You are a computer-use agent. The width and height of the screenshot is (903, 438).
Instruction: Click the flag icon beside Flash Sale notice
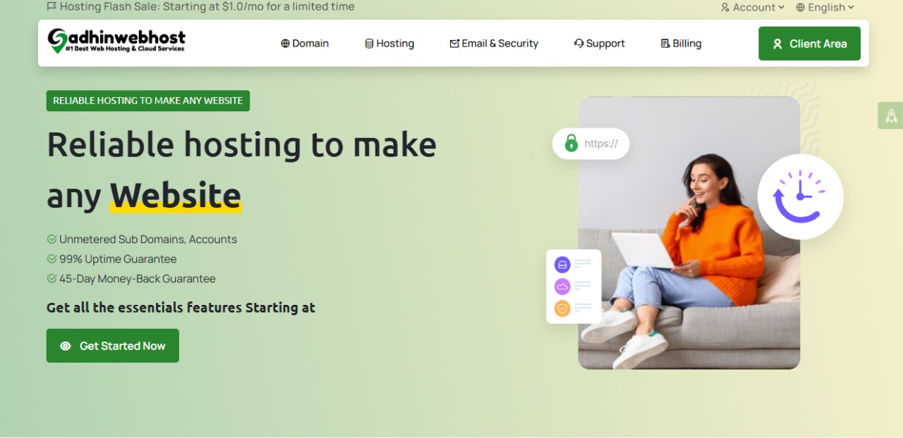(51, 6)
